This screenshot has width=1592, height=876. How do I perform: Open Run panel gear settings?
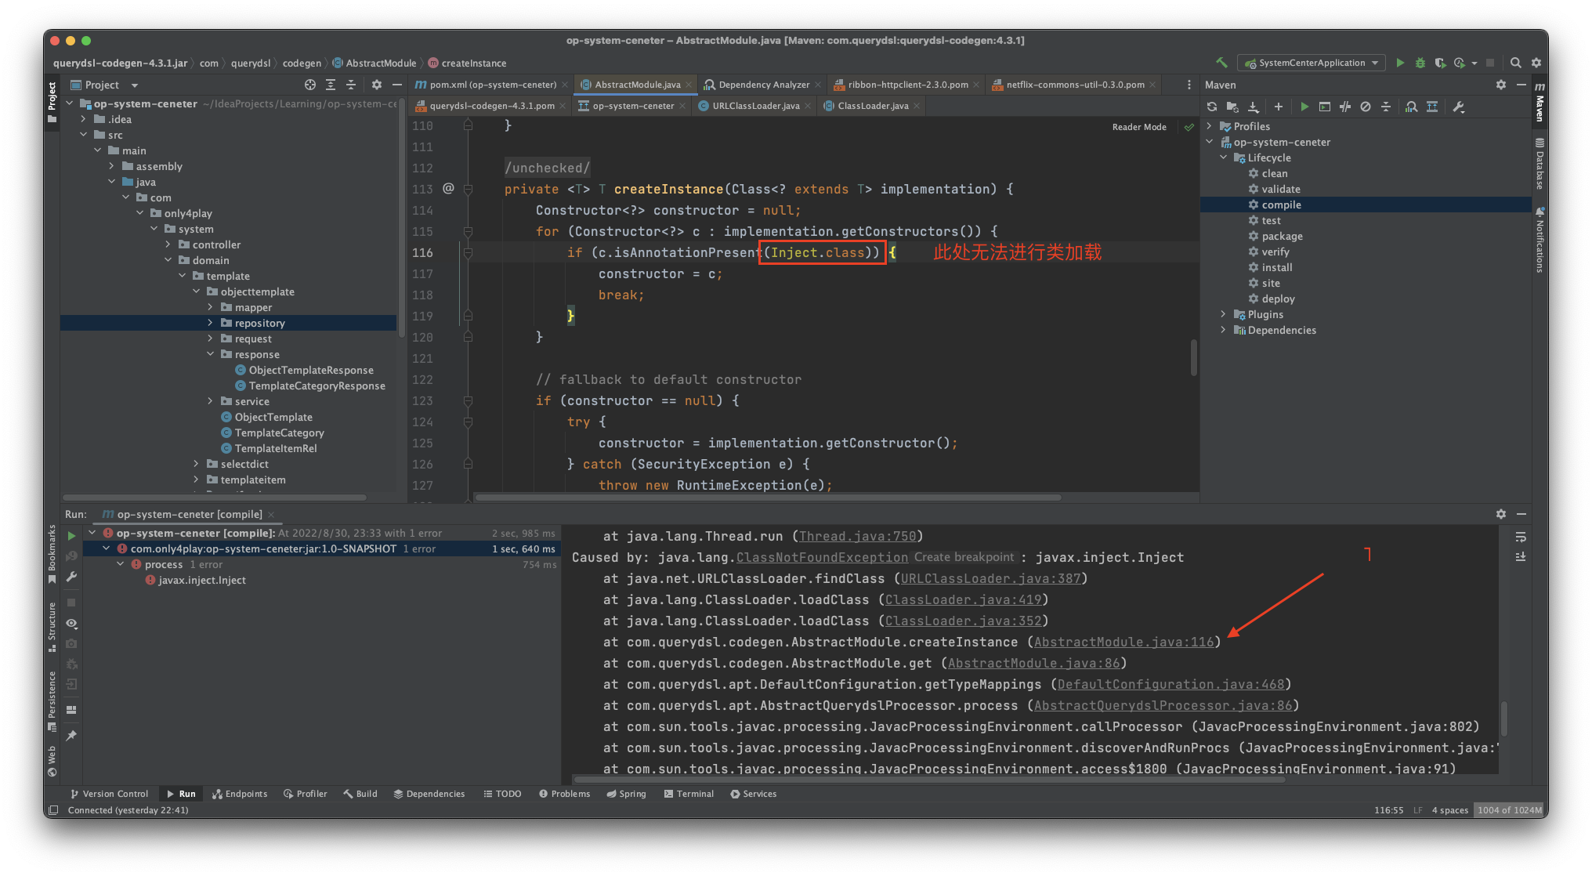click(x=1501, y=514)
